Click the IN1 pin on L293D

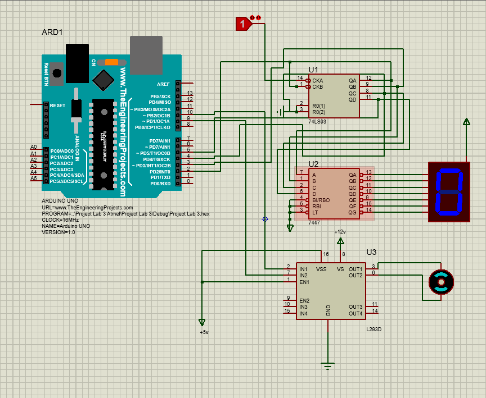tap(290, 269)
